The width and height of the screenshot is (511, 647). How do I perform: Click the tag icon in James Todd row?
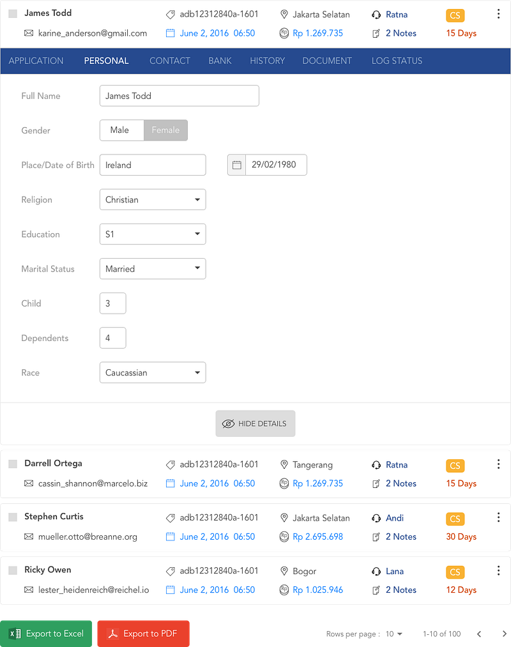pyautogui.click(x=170, y=15)
